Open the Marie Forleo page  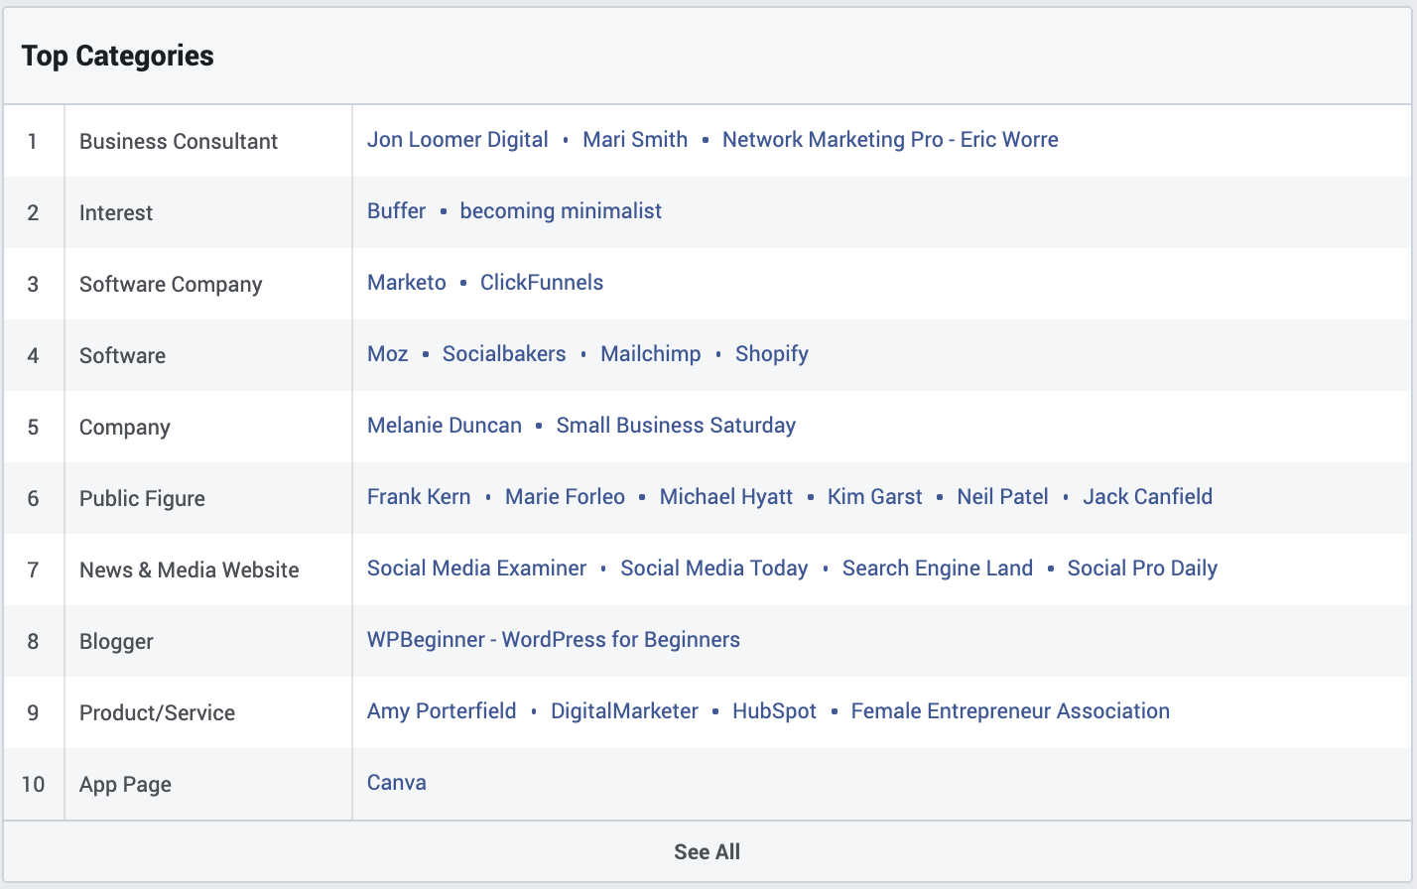(x=566, y=497)
